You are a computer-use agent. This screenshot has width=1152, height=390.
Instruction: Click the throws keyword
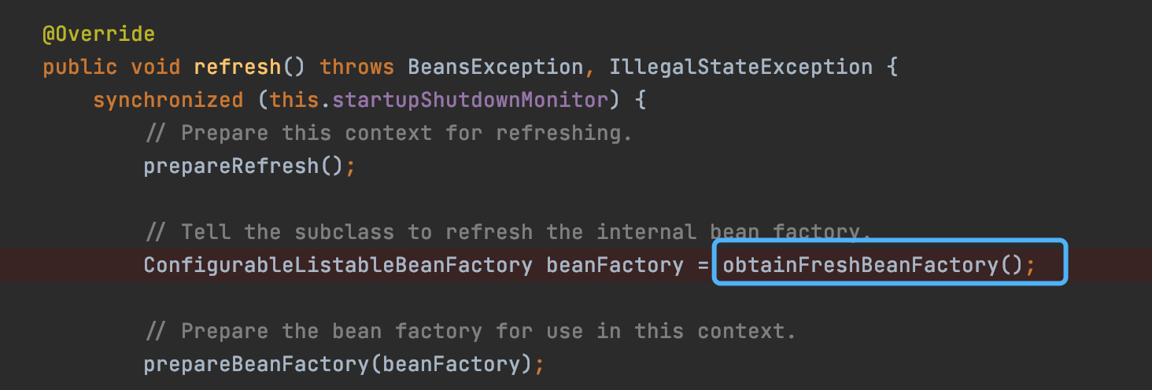pyautogui.click(x=357, y=67)
